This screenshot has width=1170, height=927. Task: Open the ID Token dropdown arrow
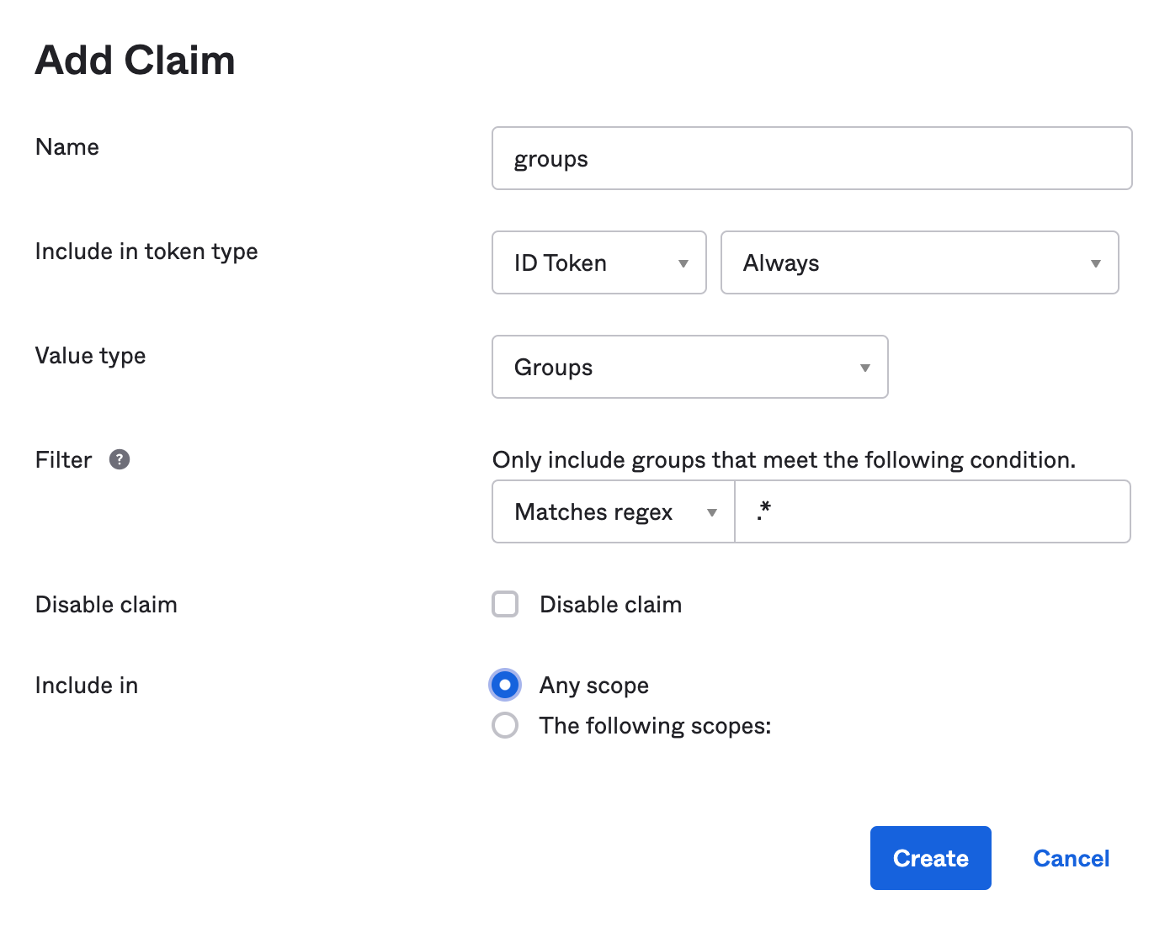[x=683, y=262]
